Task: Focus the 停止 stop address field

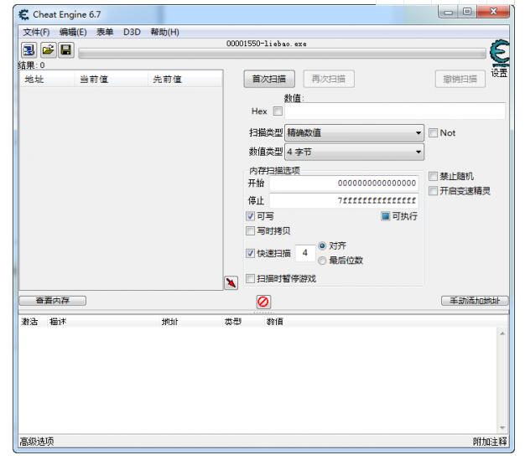Action: point(344,200)
